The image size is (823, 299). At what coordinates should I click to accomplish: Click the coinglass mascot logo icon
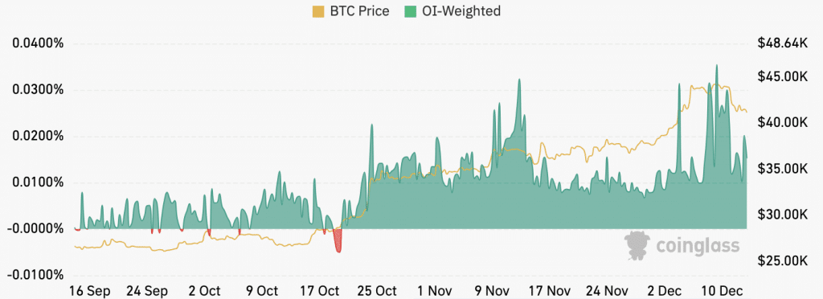pos(637,245)
